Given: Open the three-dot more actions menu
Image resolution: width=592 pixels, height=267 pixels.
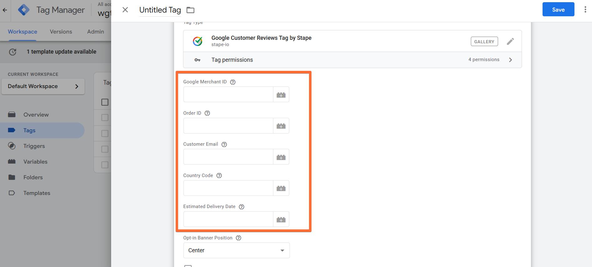Looking at the screenshot, I should (585, 10).
